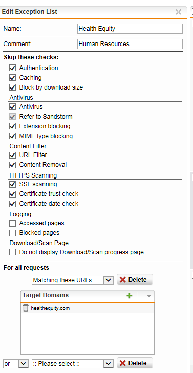The height and width of the screenshot is (373, 193).
Task: Click the Comment field containing Human Resources
Action: pyautogui.click(x=130, y=44)
